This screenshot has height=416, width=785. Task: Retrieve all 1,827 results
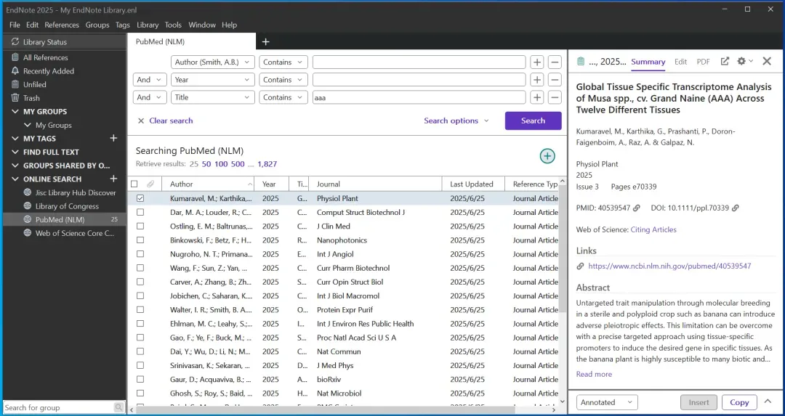point(267,164)
